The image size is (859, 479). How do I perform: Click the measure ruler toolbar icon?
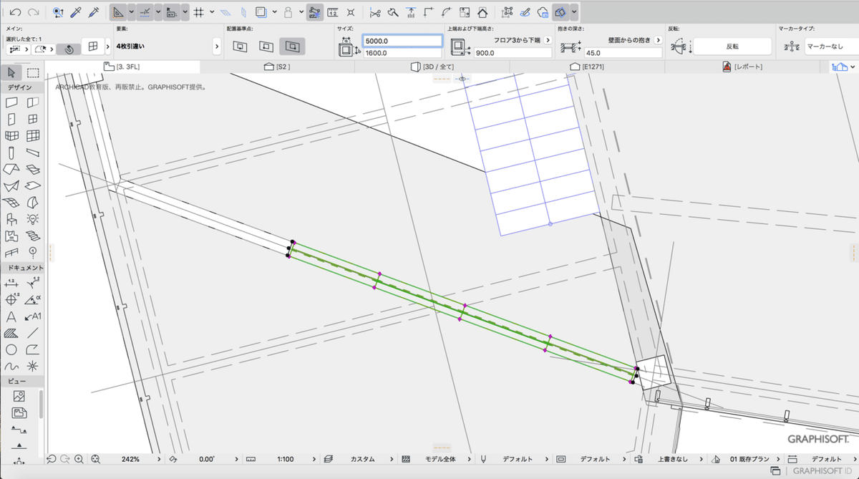click(333, 12)
